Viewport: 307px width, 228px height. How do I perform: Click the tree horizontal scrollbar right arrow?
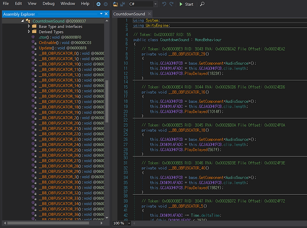pos(101,223)
